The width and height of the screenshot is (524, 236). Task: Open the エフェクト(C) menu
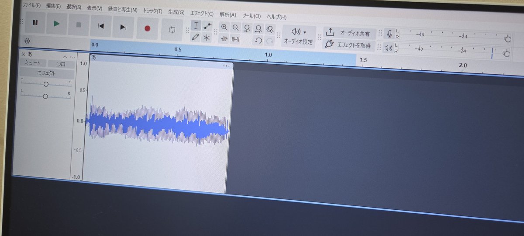coord(202,14)
